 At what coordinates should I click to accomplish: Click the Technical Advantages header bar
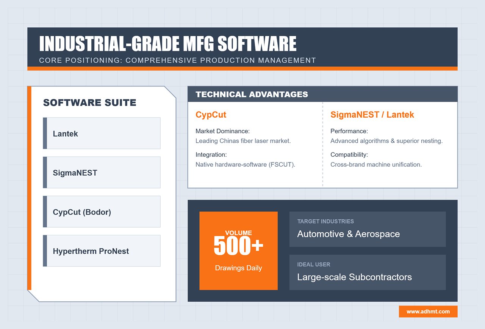tap(322, 94)
